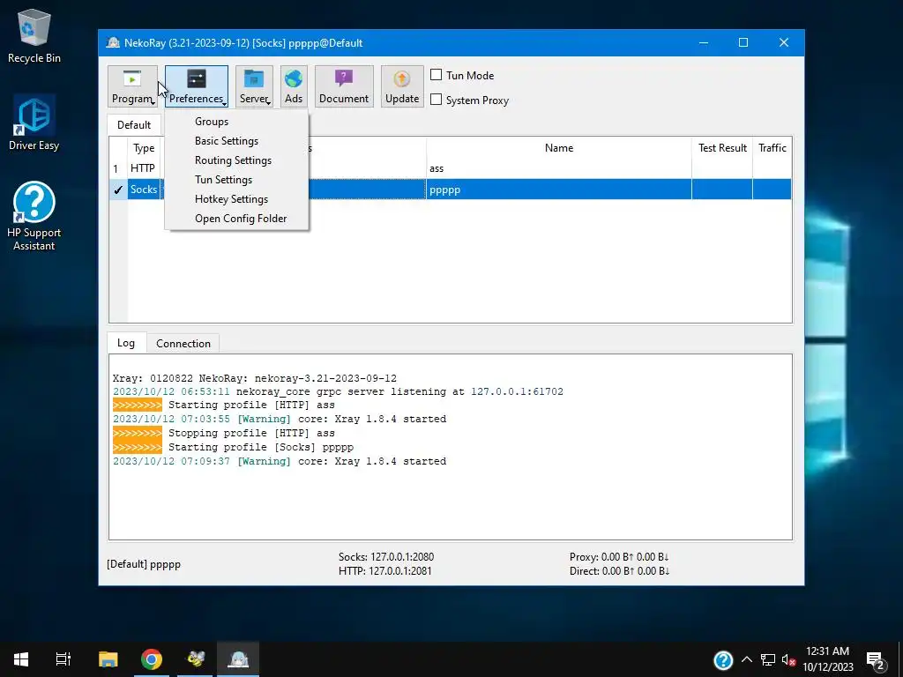Switch to the Connection tab
The height and width of the screenshot is (677, 903).
click(x=183, y=344)
